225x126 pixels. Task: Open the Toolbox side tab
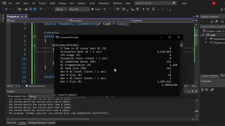3,18
